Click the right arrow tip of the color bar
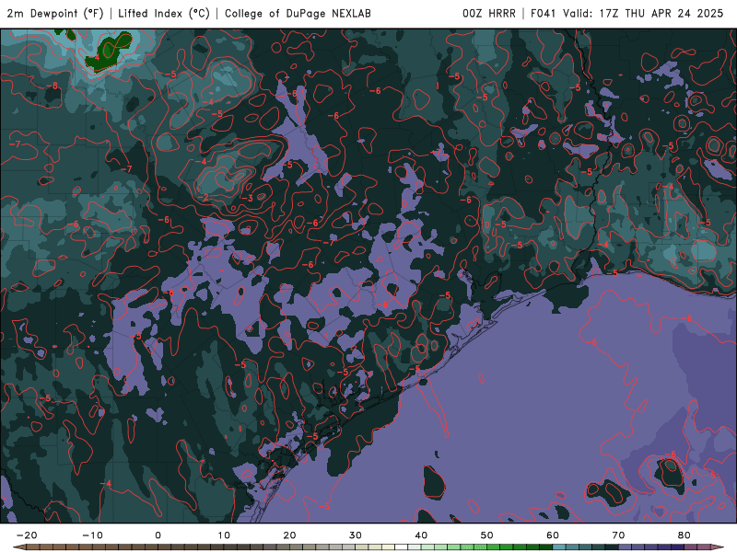Screen dimensions: 737x552 [719, 547]
